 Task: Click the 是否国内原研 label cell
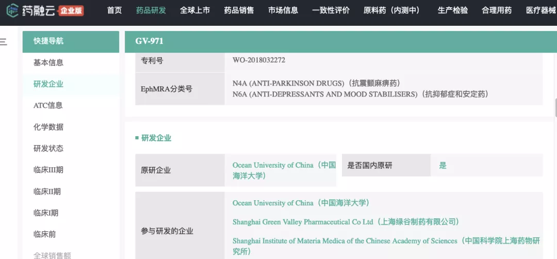click(386, 165)
